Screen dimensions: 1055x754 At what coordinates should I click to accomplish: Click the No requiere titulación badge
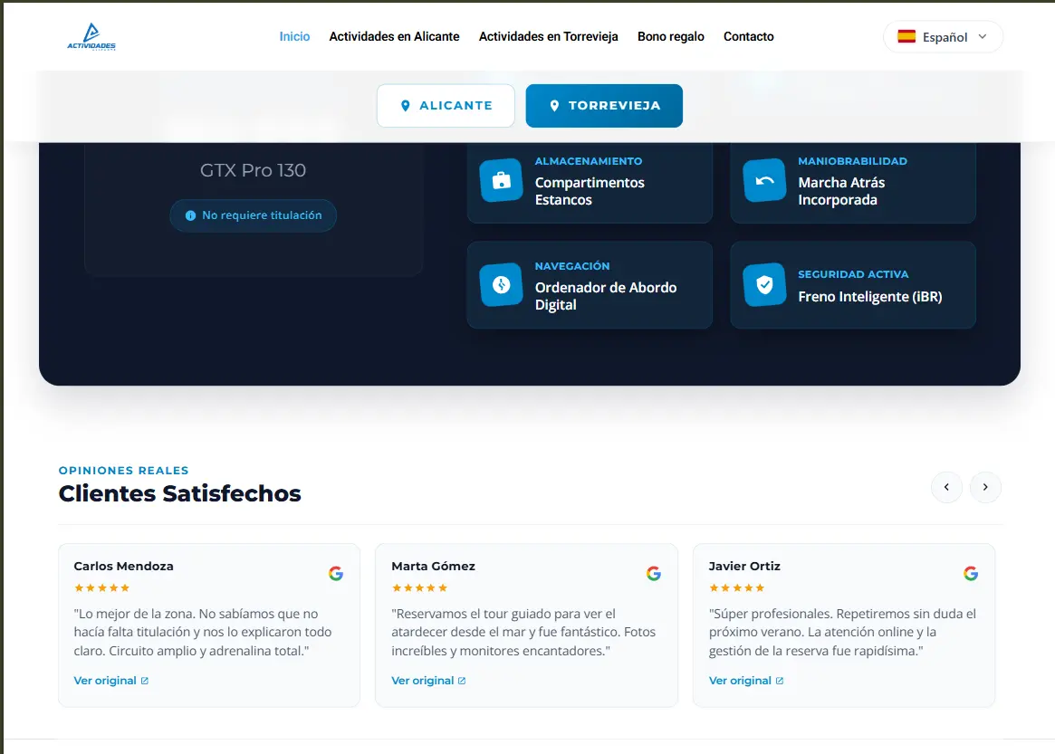(253, 215)
